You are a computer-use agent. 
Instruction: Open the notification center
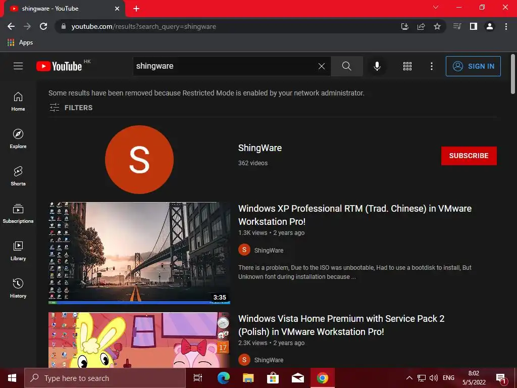click(501, 379)
